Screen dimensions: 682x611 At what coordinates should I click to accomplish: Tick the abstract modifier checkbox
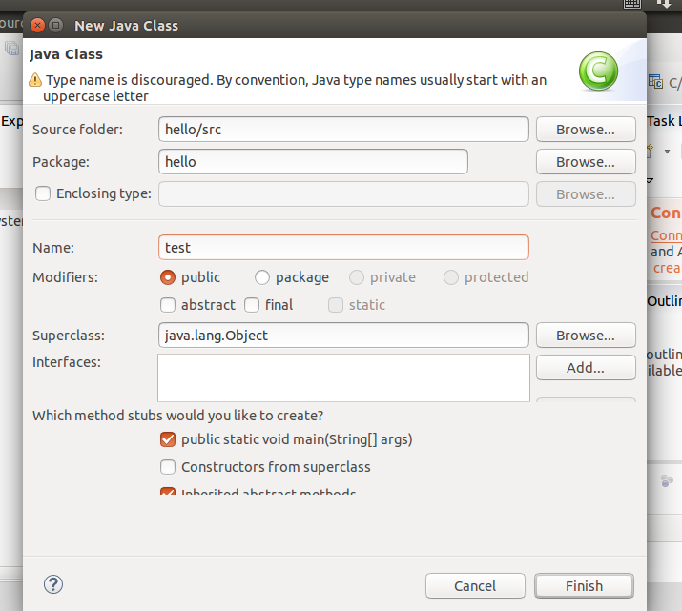[168, 305]
